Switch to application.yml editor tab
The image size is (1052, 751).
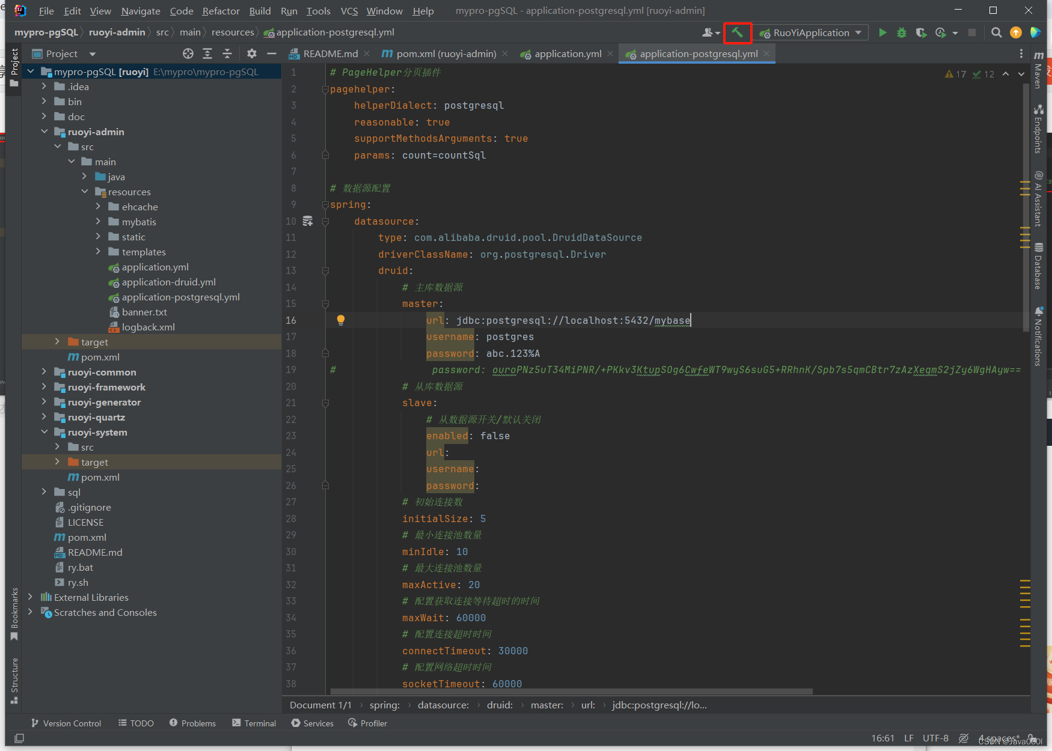pos(567,53)
